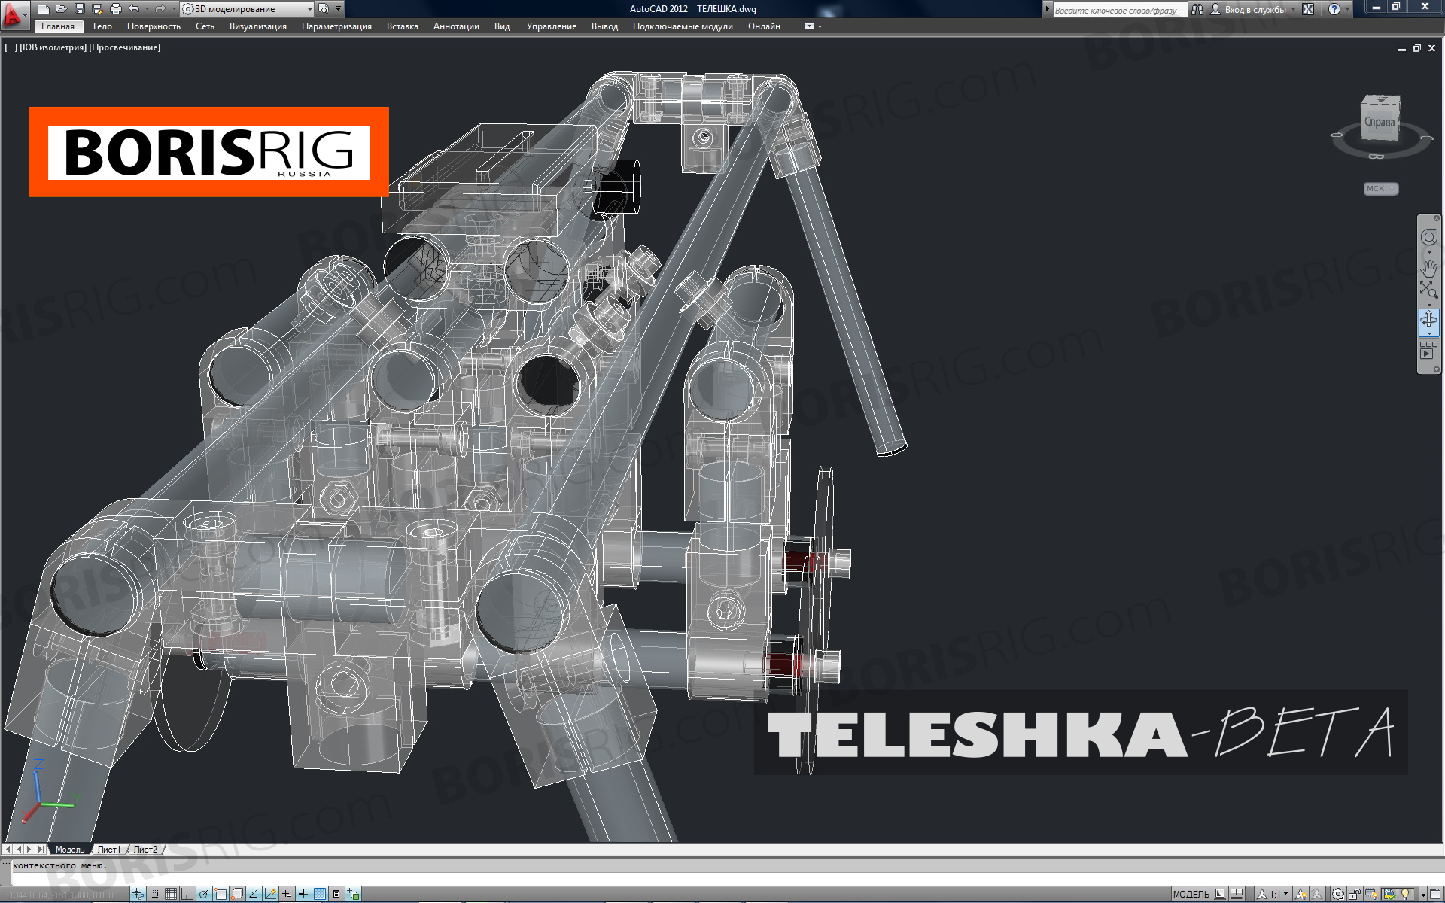Open the Сеть ribbon tab
This screenshot has width=1445, height=903.
coord(205,26)
